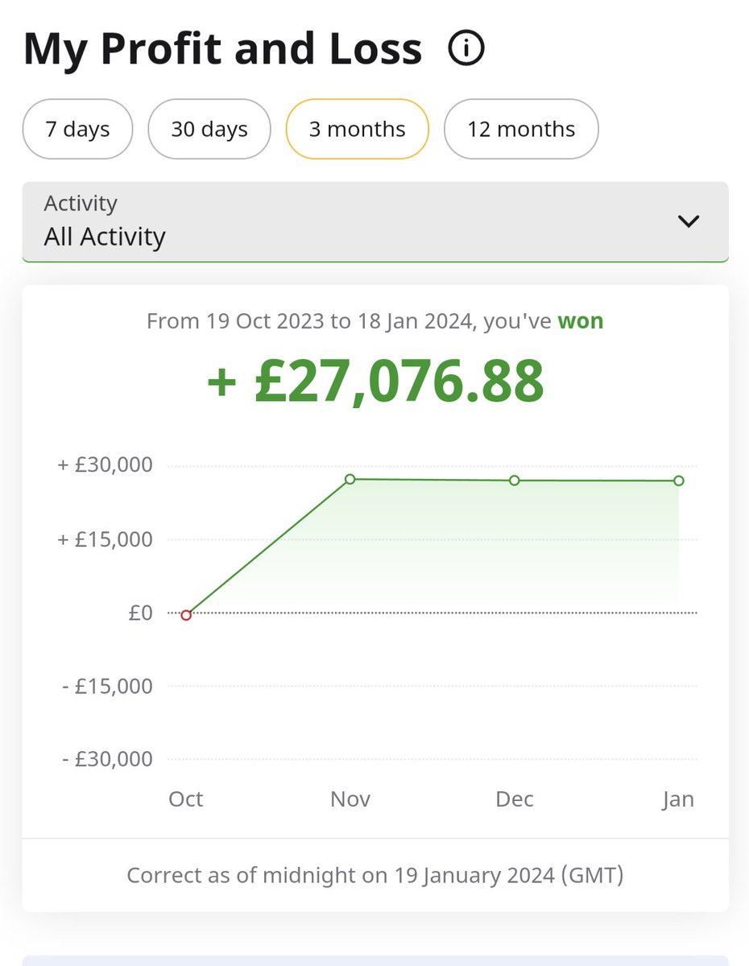
Task: Click the Nov axis label
Action: 350,799
